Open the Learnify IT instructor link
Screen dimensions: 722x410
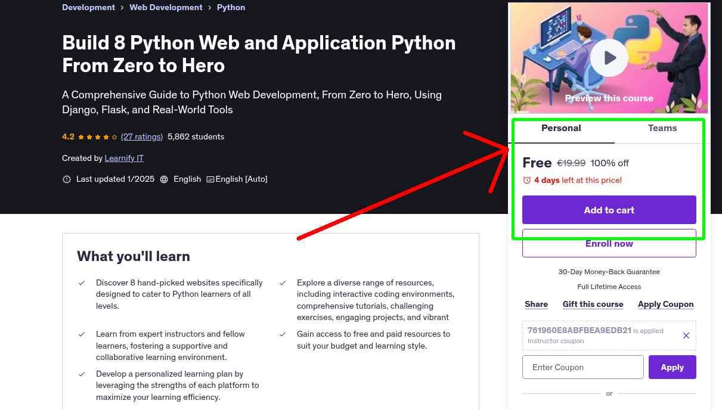pyautogui.click(x=124, y=159)
